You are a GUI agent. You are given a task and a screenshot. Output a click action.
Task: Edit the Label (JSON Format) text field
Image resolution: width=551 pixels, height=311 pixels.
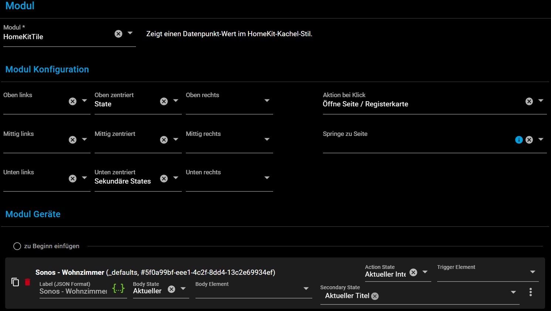pos(73,291)
